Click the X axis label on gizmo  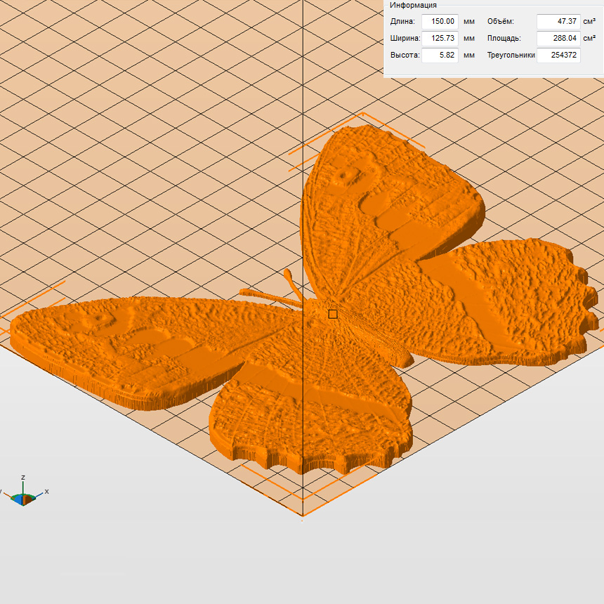(46, 492)
